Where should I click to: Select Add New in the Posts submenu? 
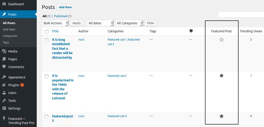[x=9, y=29]
